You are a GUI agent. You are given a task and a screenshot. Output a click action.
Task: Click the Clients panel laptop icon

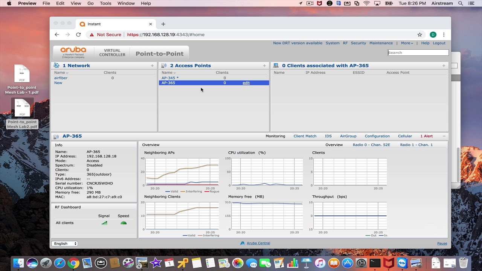(x=276, y=65)
